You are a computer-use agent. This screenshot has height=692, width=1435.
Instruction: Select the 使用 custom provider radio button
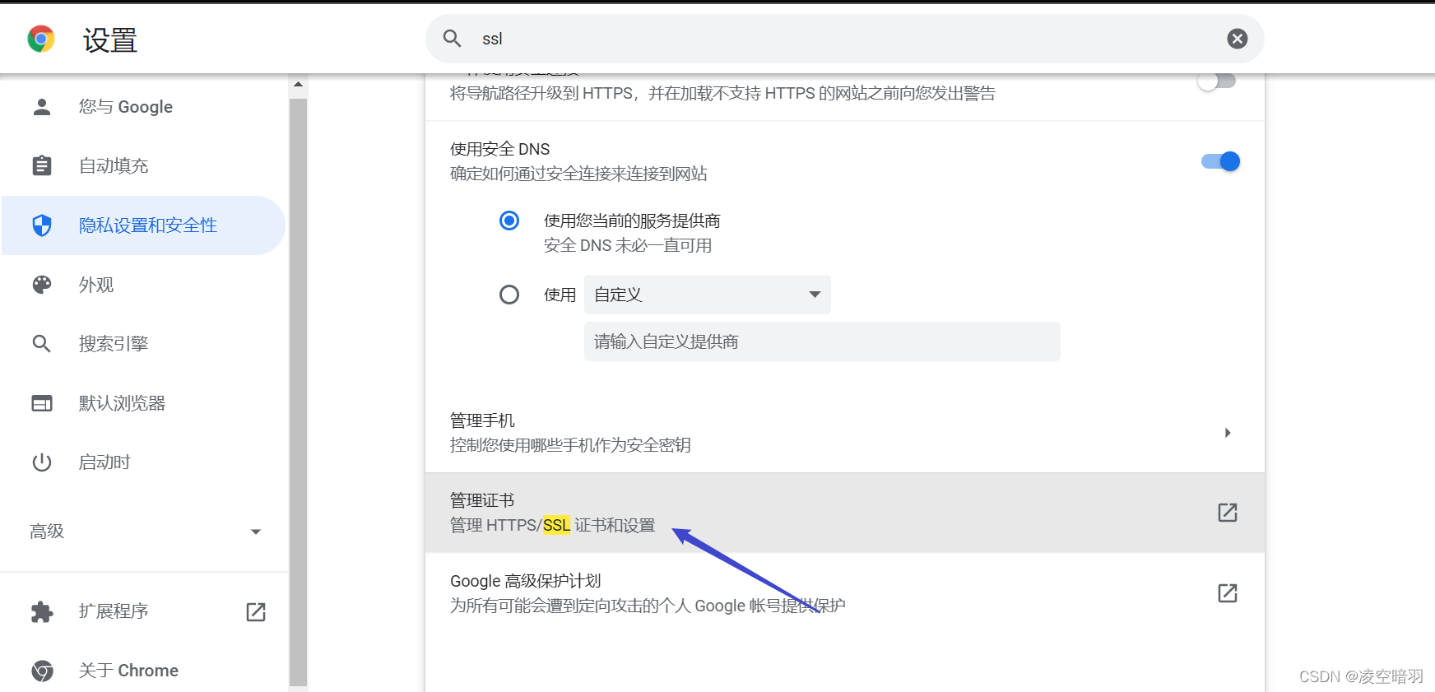[509, 295]
